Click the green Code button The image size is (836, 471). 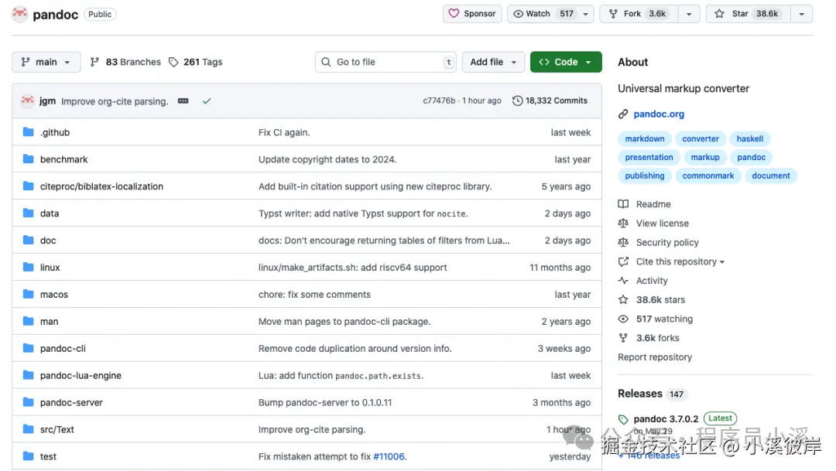click(566, 62)
